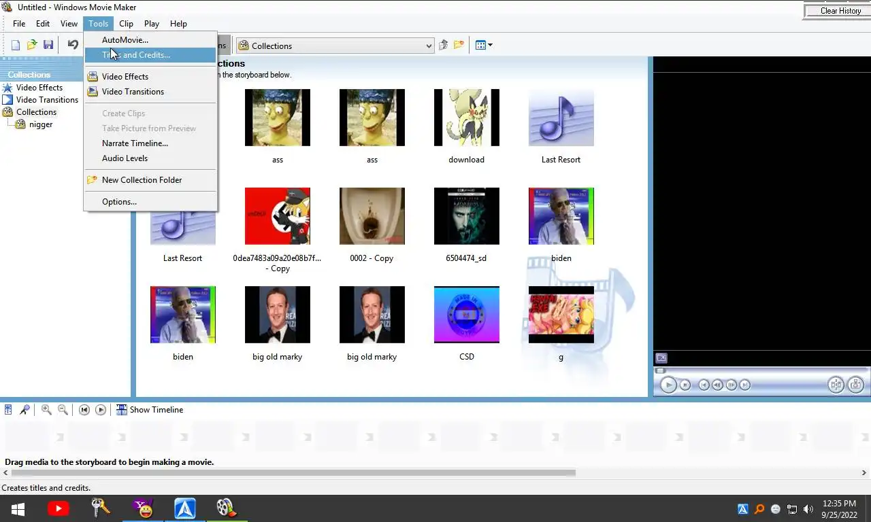Screen dimensions: 871x522
Task: Play the storyboard
Action: pyautogui.click(x=101, y=410)
